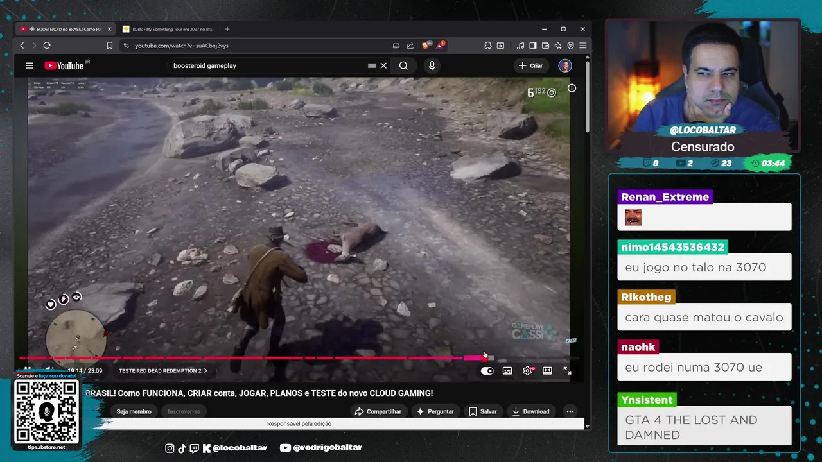Click the @rodrigobaltar YouTube handle
The image size is (822, 462).
pos(322,447)
